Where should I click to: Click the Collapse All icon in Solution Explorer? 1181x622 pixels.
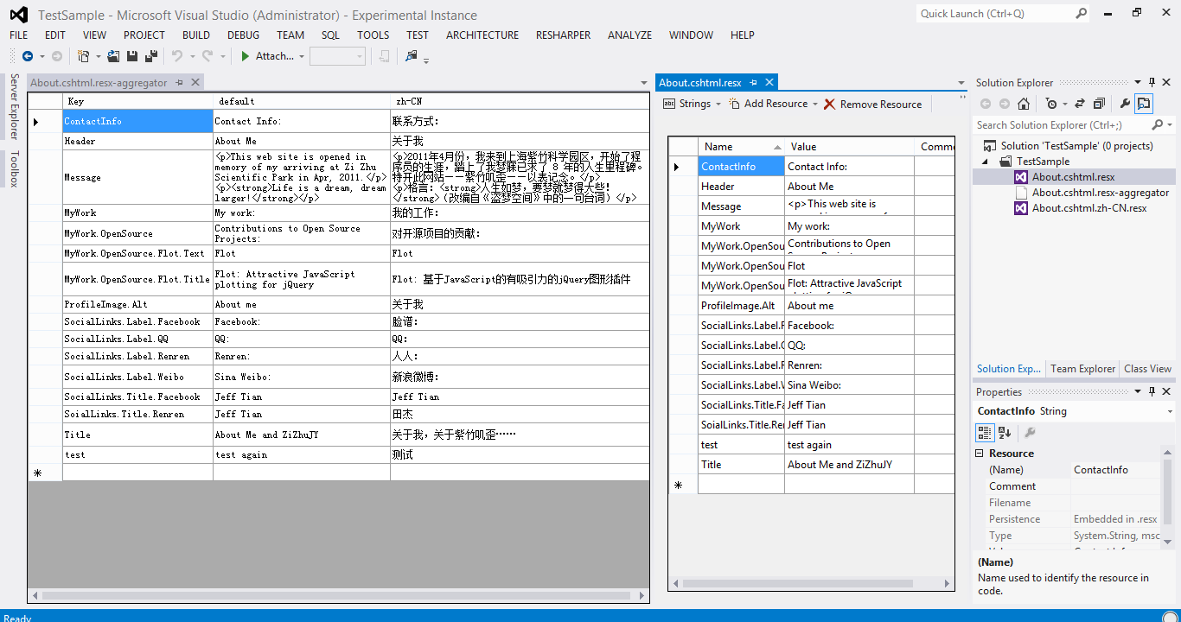click(x=1099, y=104)
